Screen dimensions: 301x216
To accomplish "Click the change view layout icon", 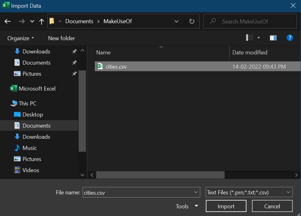I will 250,38.
